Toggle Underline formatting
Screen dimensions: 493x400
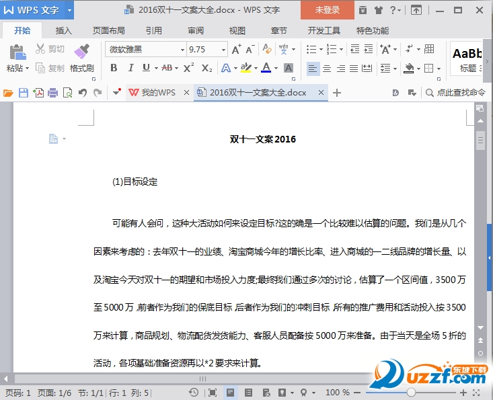[146, 68]
